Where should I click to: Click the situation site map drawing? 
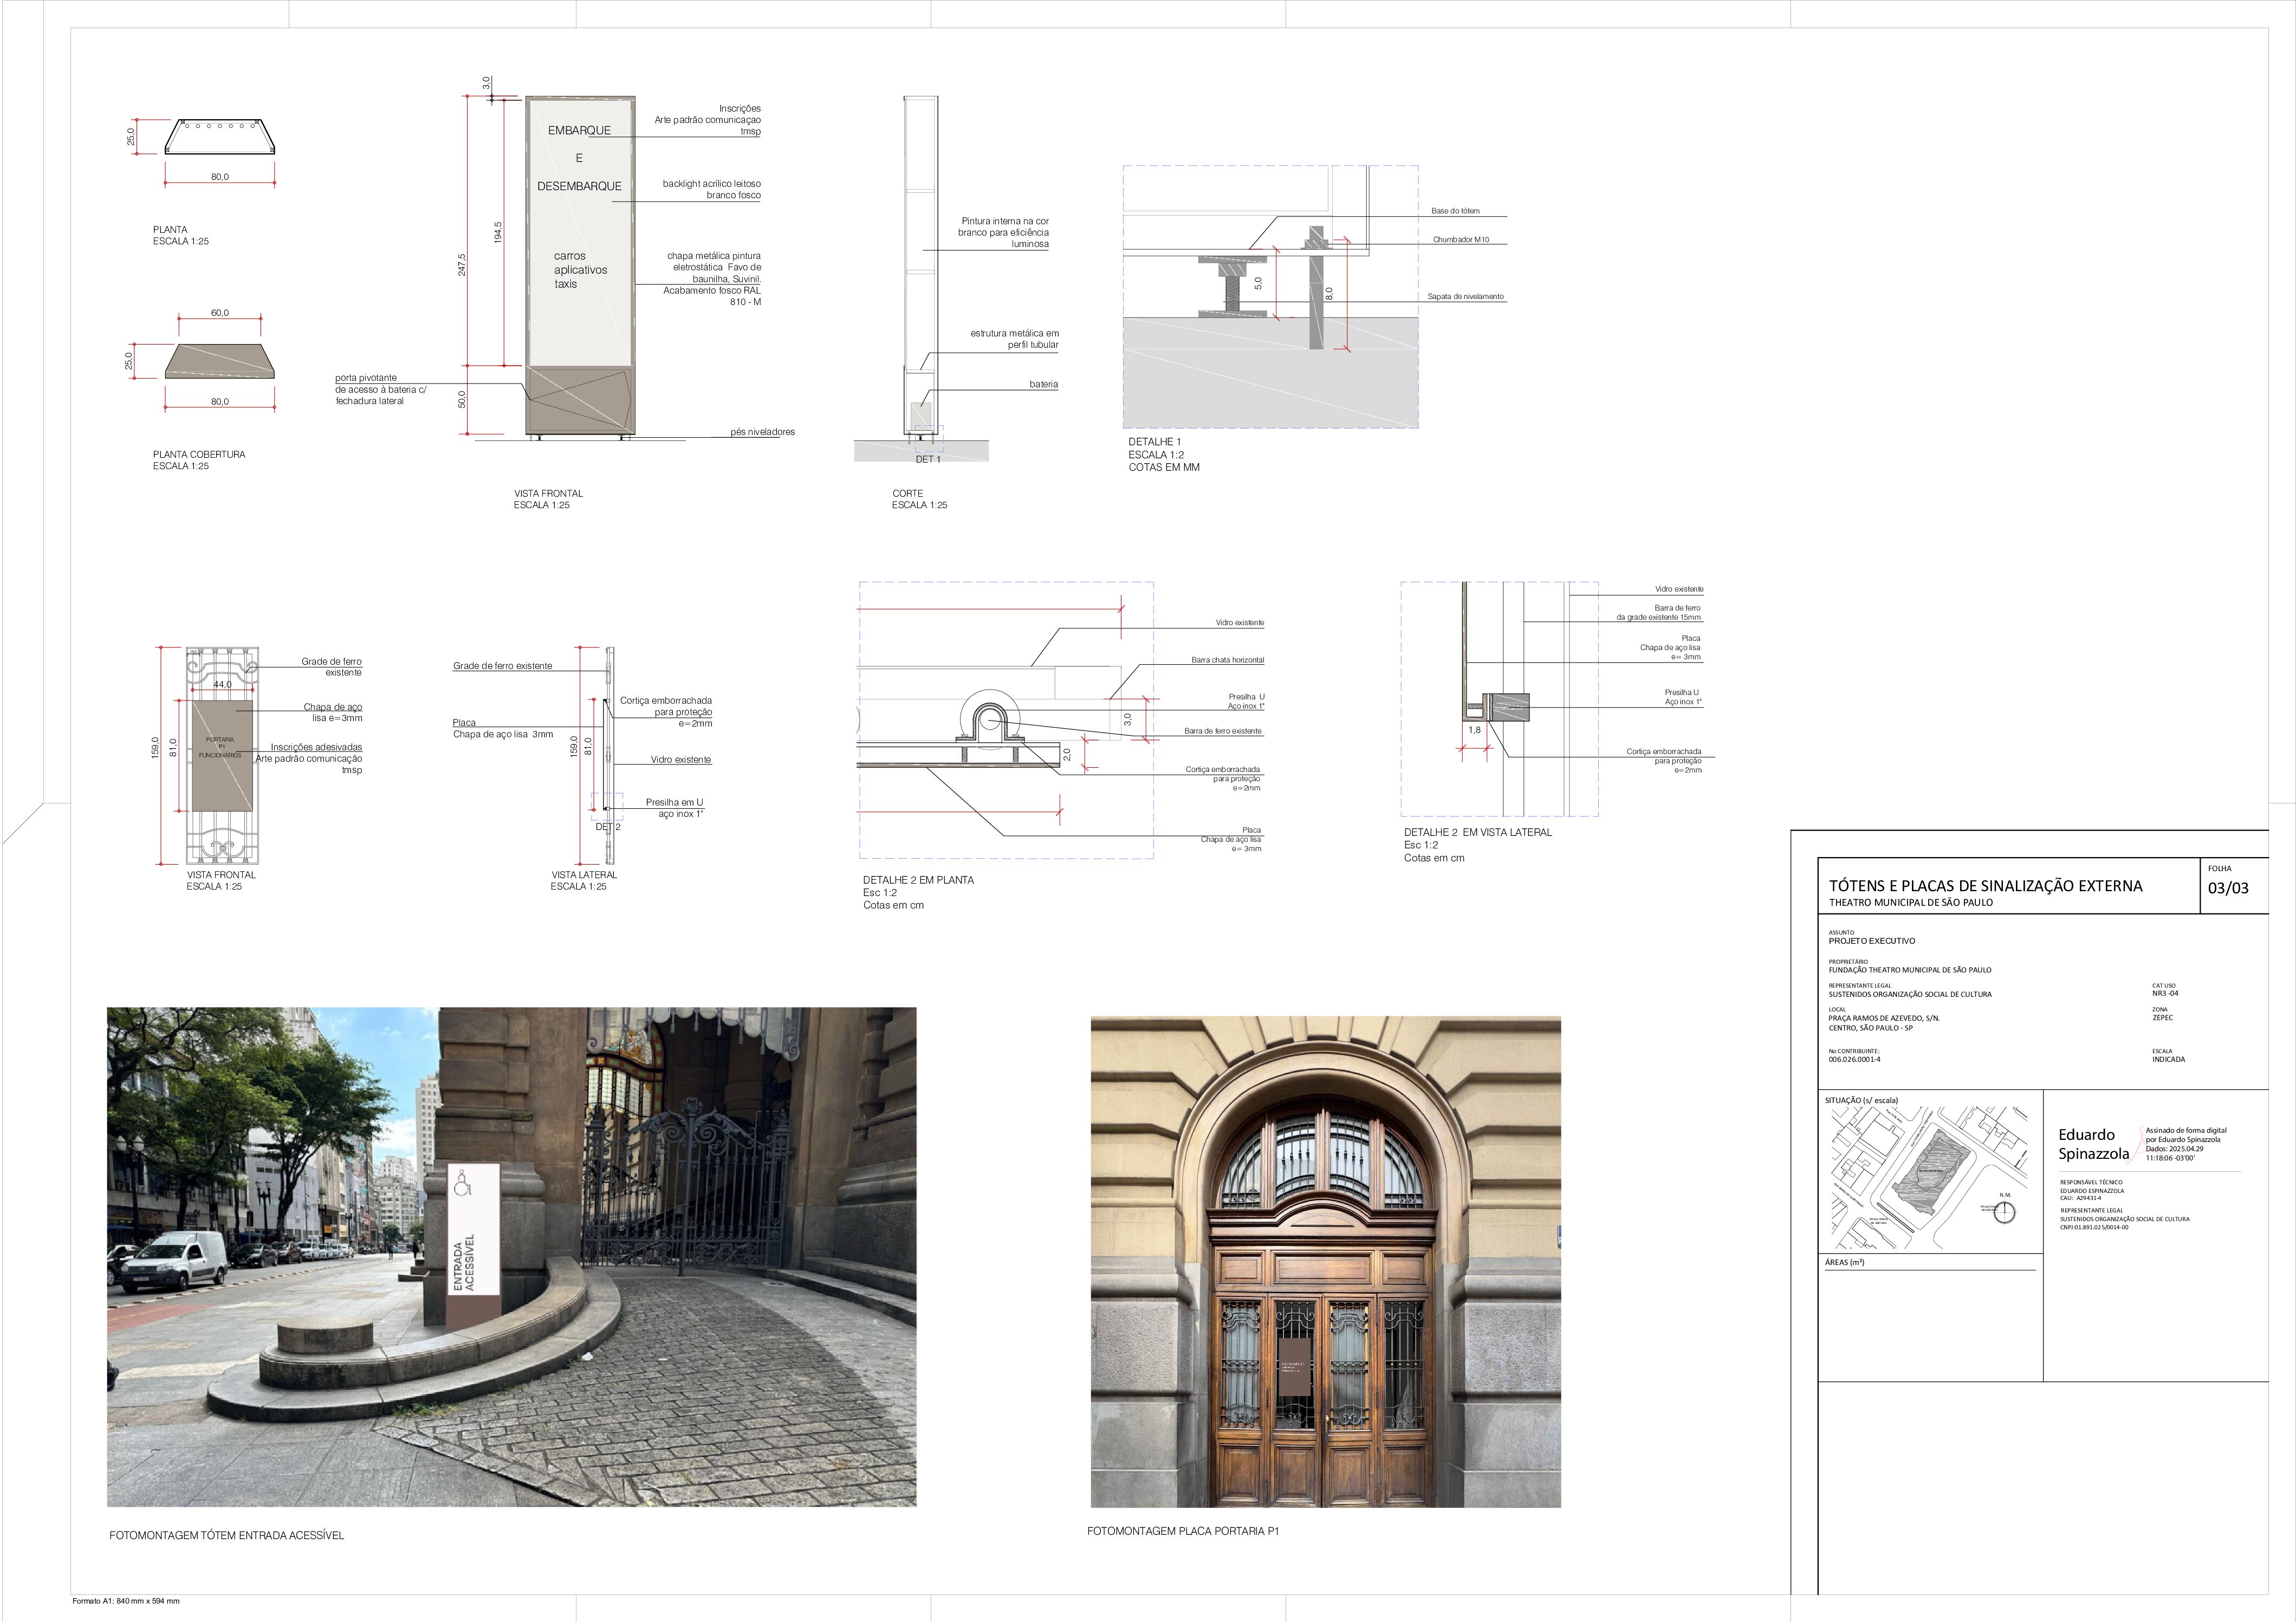coord(1929,1177)
